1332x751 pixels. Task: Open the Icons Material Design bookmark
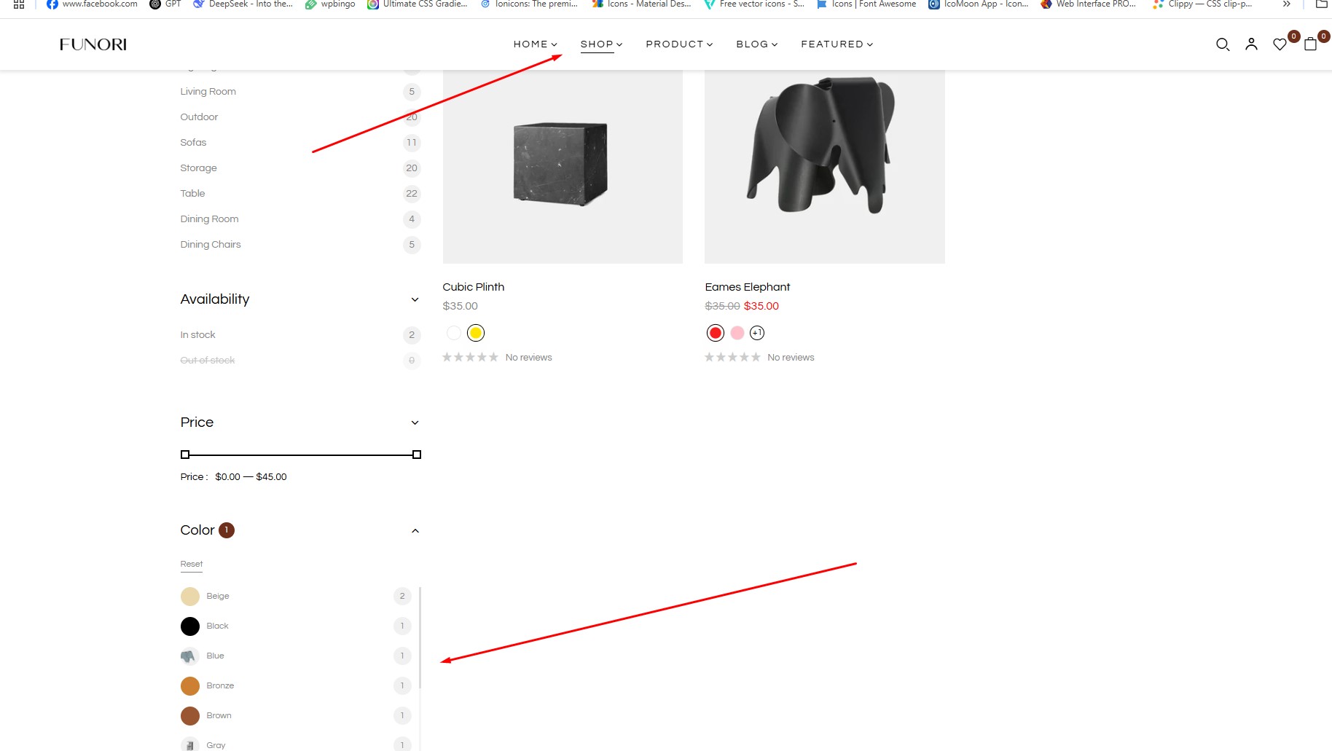tap(641, 4)
